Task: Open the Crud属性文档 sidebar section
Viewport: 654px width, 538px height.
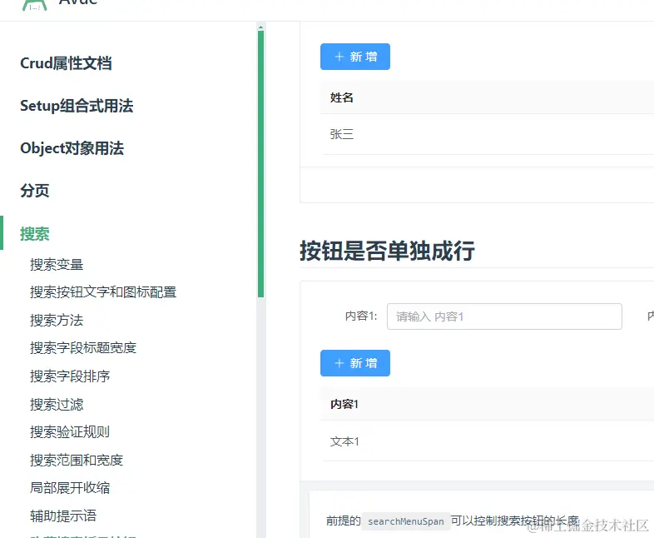Action: (66, 63)
